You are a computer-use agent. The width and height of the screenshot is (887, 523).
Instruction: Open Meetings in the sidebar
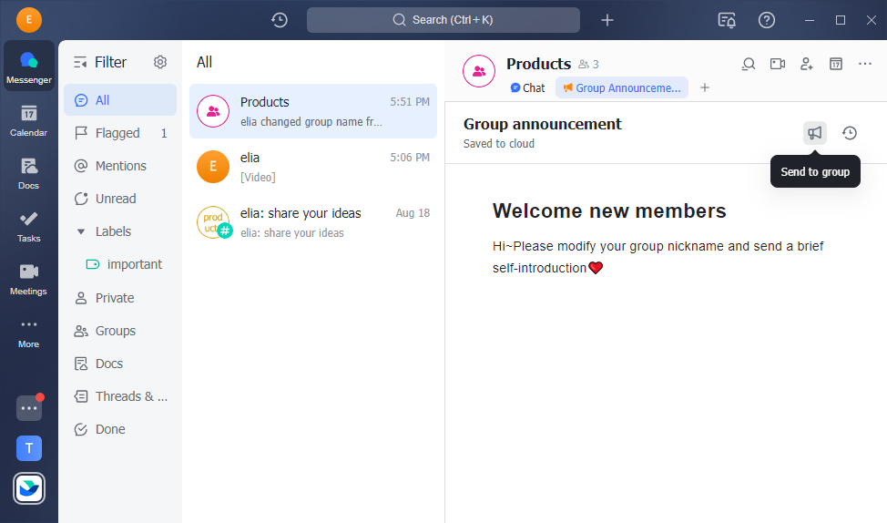28,278
